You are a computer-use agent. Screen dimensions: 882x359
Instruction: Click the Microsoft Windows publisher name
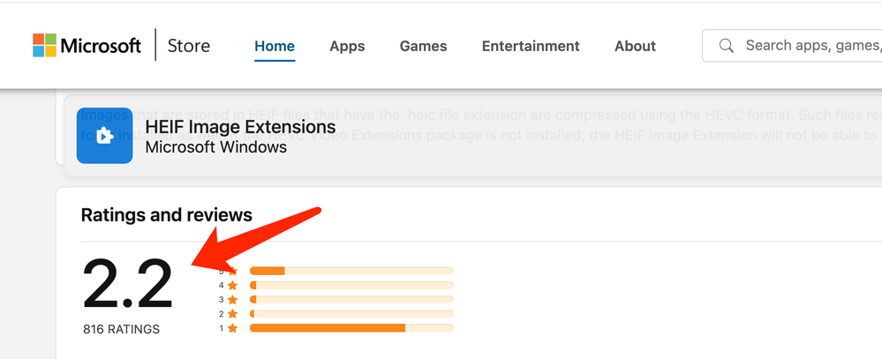coord(216,147)
